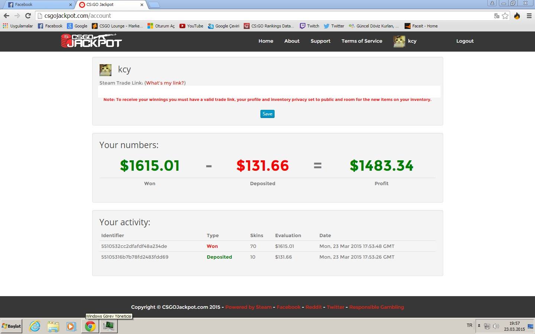Bookmark this page with star icon
The height and width of the screenshot is (334, 535).
tap(505, 16)
